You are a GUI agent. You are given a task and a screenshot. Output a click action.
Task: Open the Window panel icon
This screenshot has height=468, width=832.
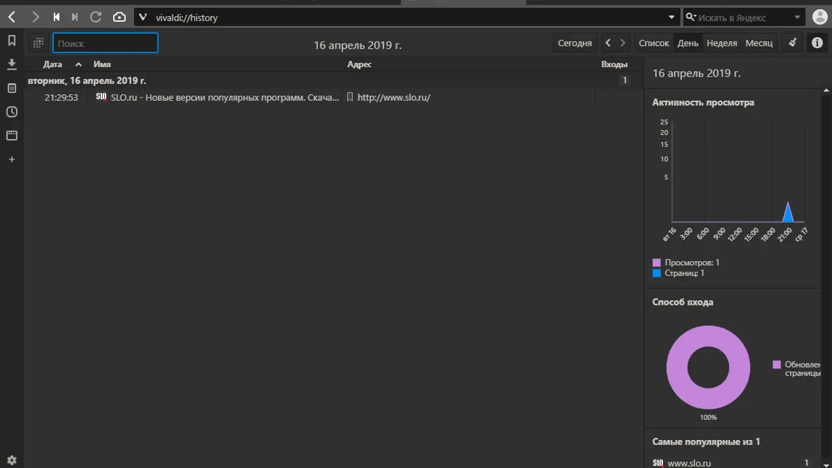12,136
